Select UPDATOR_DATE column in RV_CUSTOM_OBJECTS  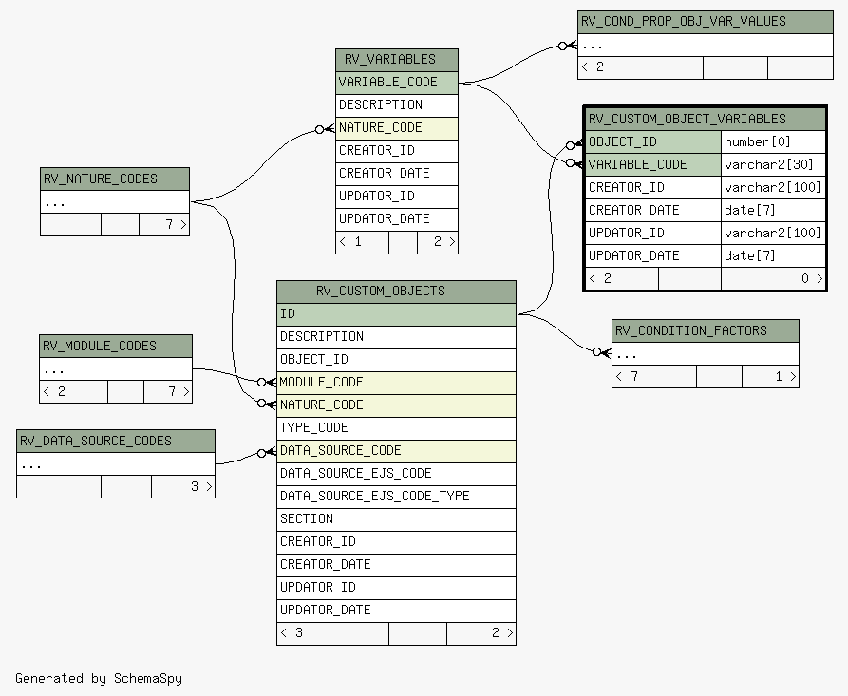[x=396, y=610]
